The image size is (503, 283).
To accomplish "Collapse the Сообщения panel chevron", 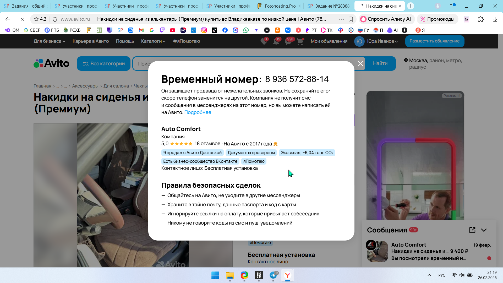I will tap(484, 230).
